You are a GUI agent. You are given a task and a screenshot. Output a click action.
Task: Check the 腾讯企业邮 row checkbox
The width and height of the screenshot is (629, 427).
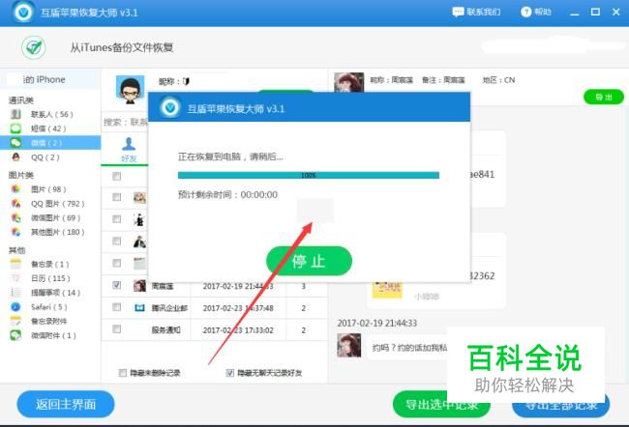tap(117, 307)
